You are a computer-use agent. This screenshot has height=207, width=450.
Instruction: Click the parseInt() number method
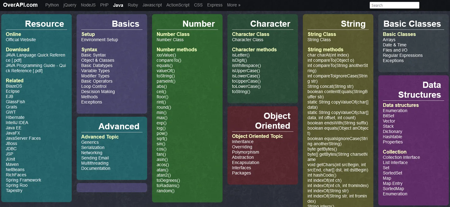[x=166, y=81]
